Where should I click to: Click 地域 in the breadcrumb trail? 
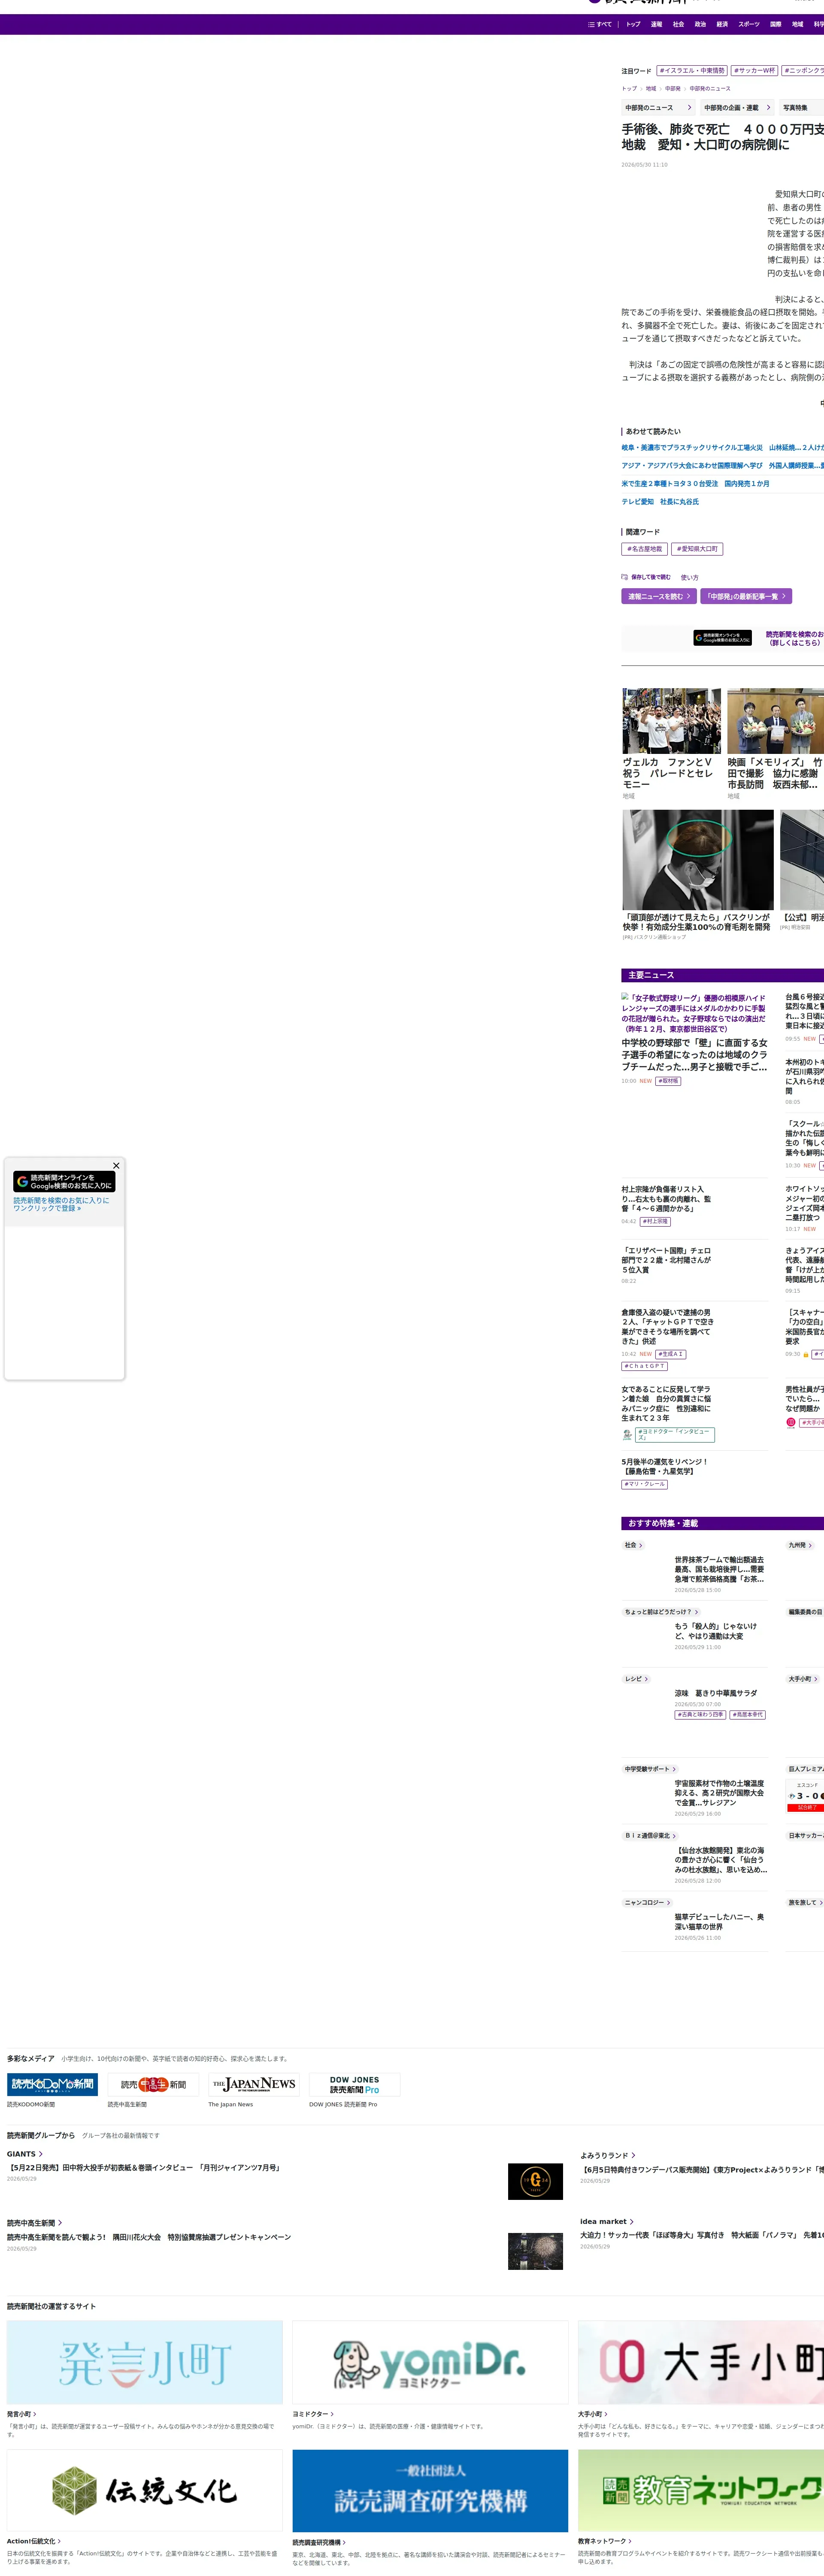651,88
